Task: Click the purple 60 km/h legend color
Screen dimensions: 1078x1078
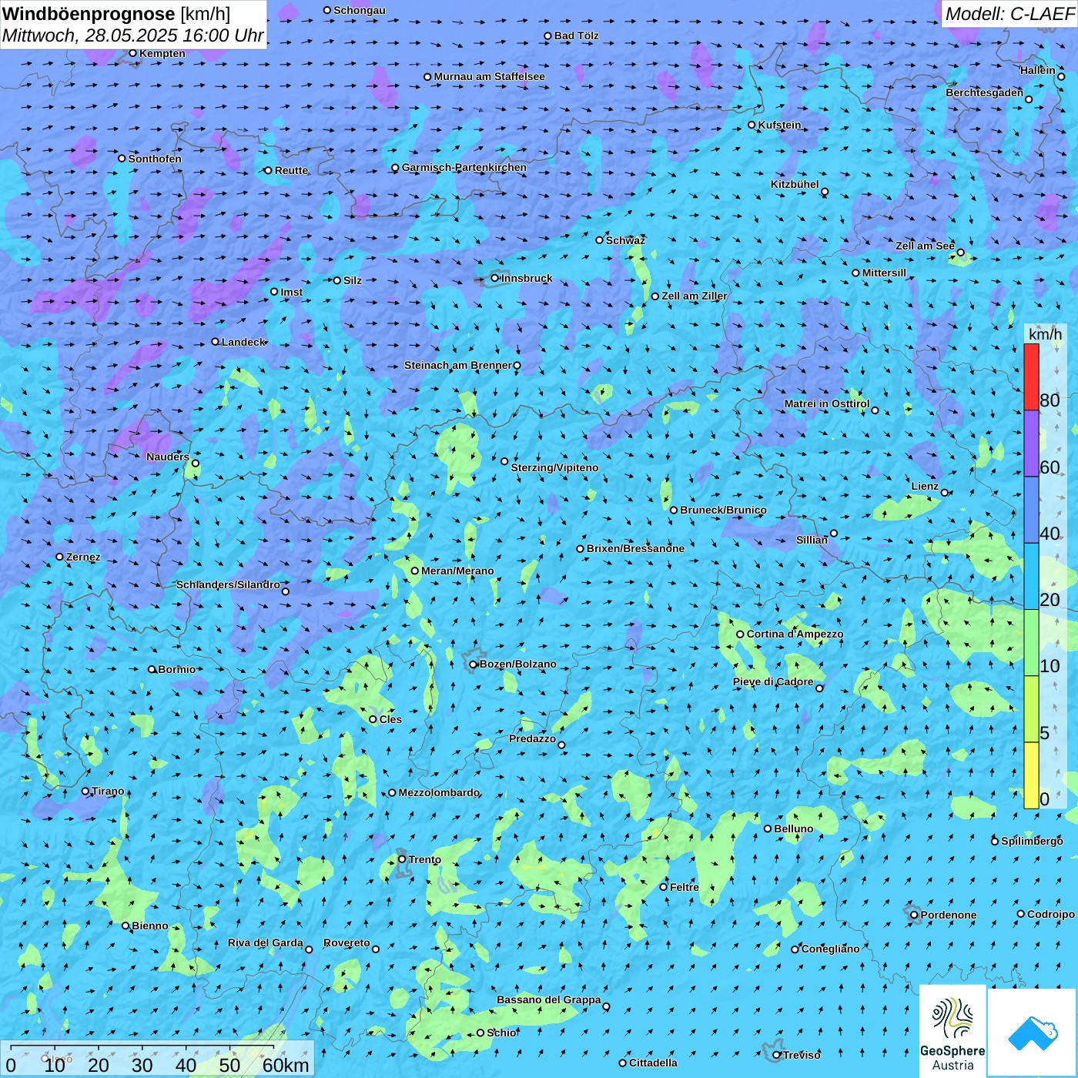Action: pos(1031,444)
